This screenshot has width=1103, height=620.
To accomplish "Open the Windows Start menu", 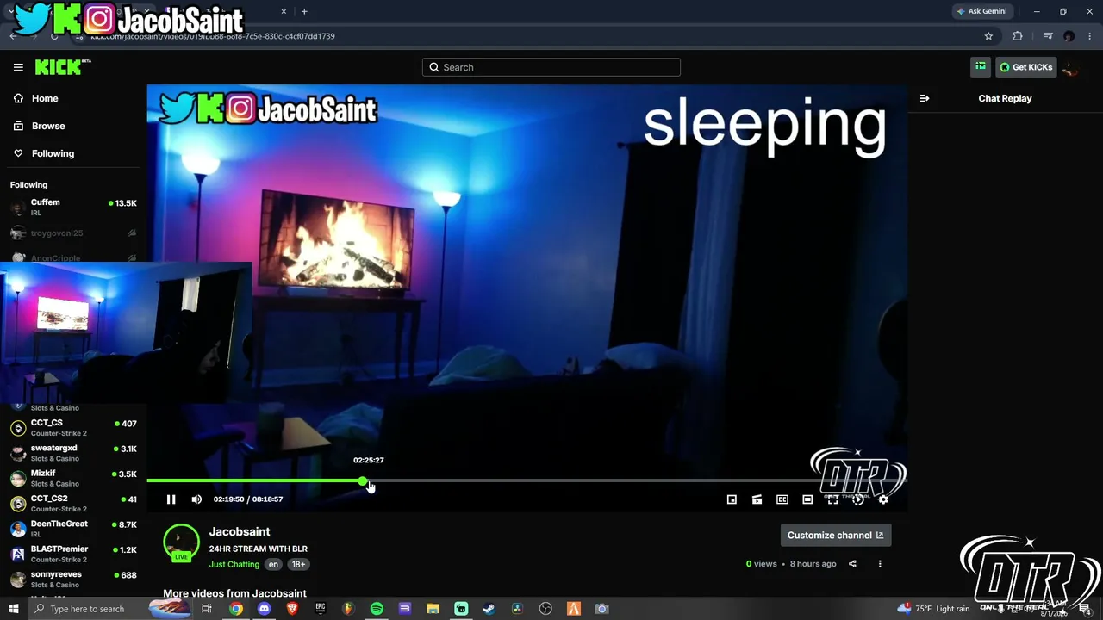I will click(x=14, y=609).
